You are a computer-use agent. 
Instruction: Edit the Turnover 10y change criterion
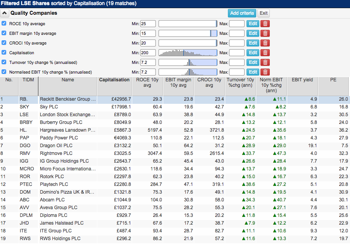tap(253, 62)
